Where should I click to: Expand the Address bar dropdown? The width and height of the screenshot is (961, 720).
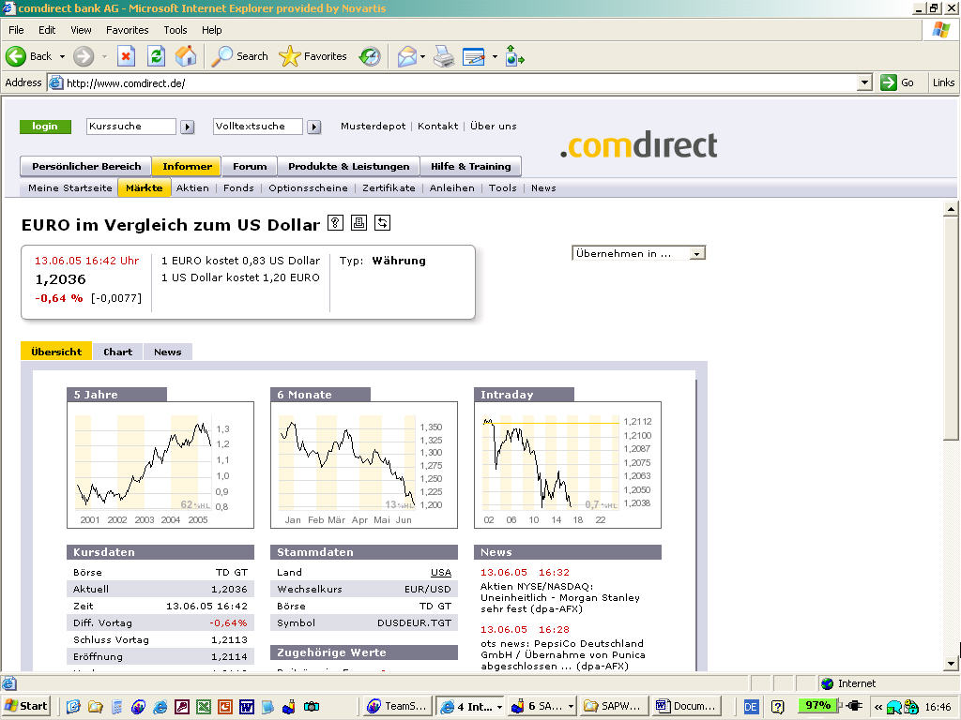coord(864,82)
